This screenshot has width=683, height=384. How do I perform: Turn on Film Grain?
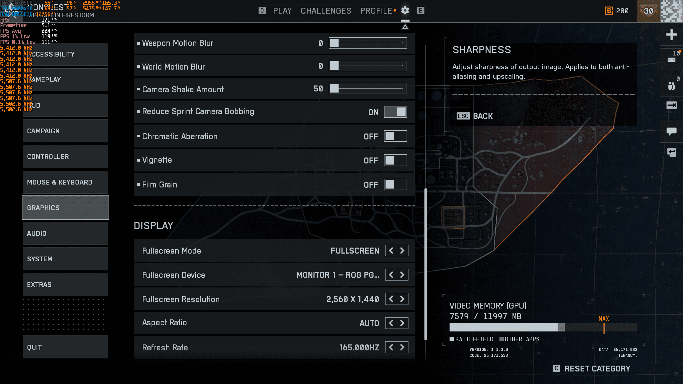click(395, 184)
